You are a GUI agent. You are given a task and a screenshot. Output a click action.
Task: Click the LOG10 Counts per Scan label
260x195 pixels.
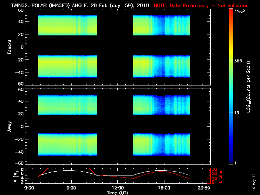[248, 87]
